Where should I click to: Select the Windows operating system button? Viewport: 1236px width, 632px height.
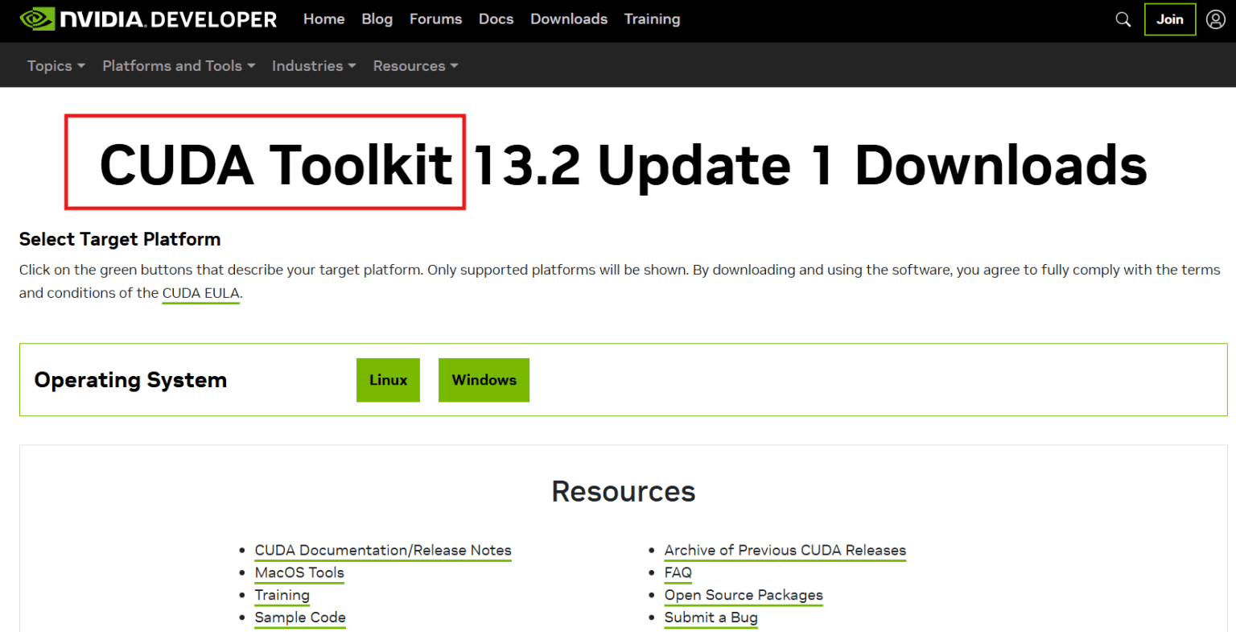coord(484,380)
